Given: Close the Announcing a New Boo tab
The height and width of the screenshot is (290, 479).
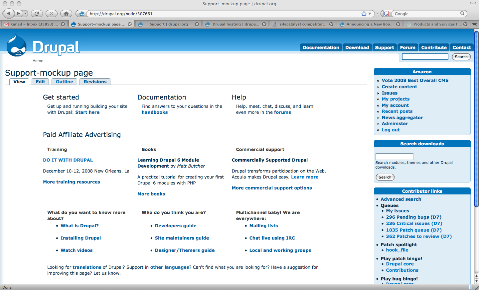Looking at the screenshot, I should pos(398,24).
